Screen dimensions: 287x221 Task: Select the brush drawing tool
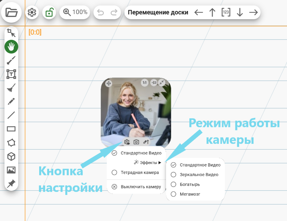click(11, 60)
